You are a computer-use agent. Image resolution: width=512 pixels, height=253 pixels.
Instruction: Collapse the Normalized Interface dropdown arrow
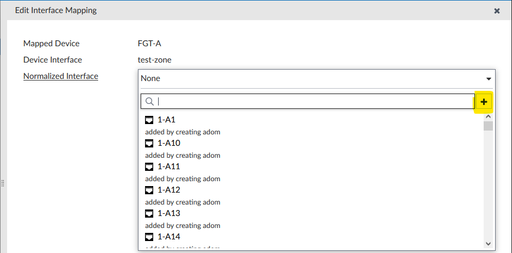(x=489, y=78)
